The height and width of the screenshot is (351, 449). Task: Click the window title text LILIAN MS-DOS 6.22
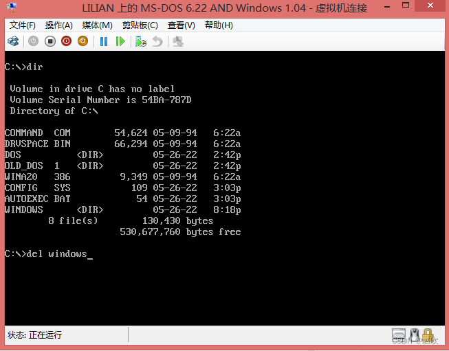pos(225,8)
